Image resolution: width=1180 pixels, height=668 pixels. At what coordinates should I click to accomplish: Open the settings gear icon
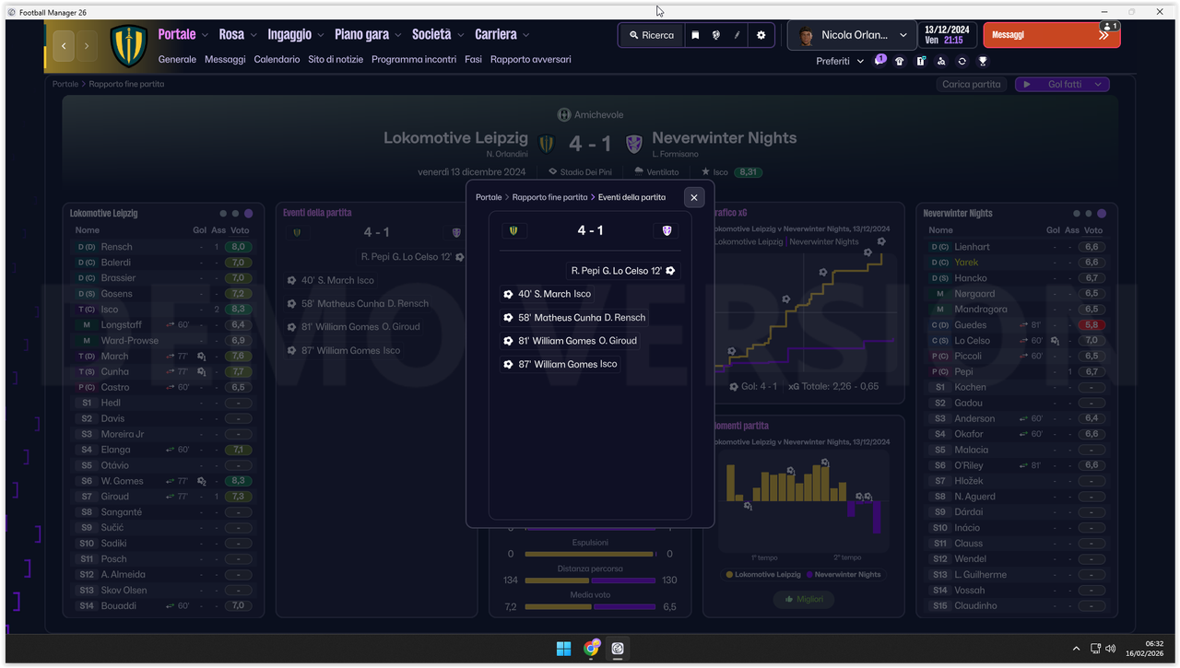(x=761, y=35)
